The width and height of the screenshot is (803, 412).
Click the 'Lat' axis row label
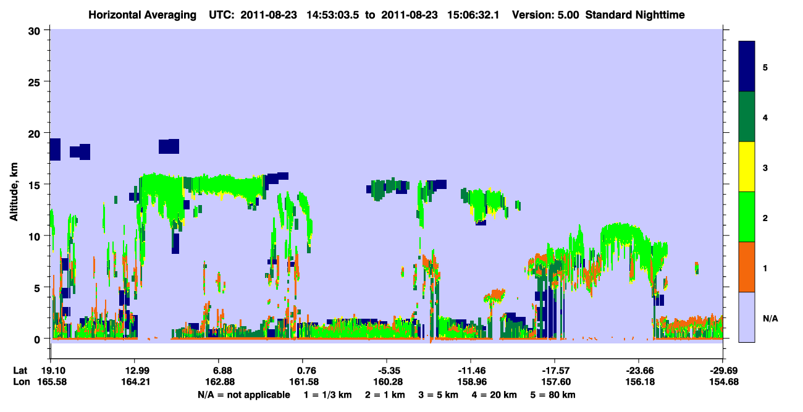pyautogui.click(x=20, y=370)
